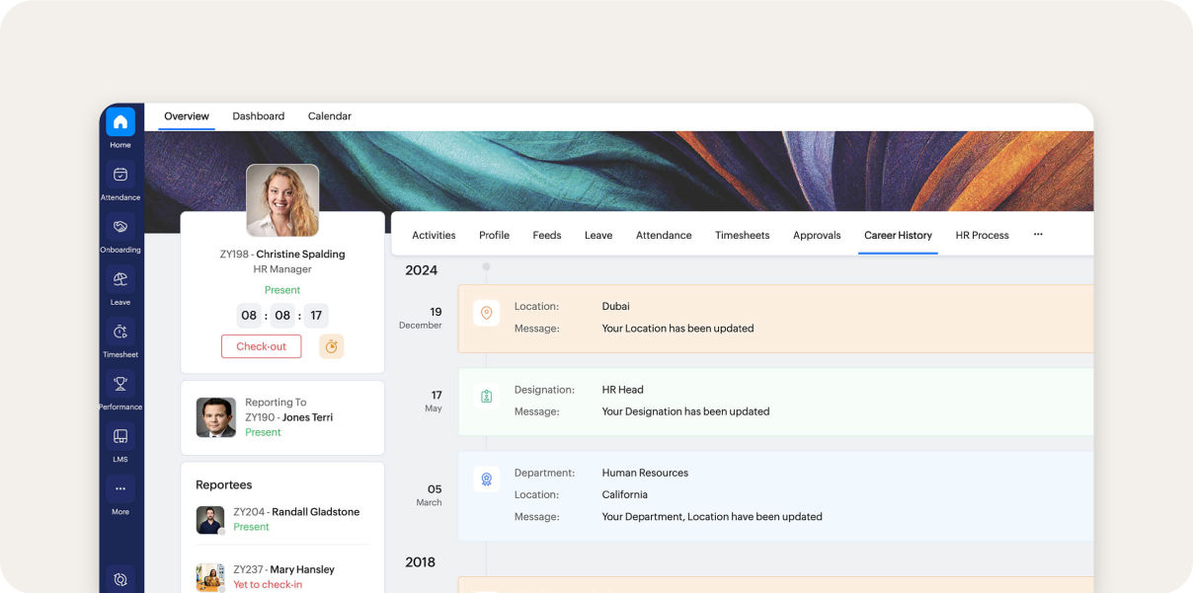This screenshot has width=1193, height=593.
Task: Open the Leave tab in profile
Action: tap(598, 235)
